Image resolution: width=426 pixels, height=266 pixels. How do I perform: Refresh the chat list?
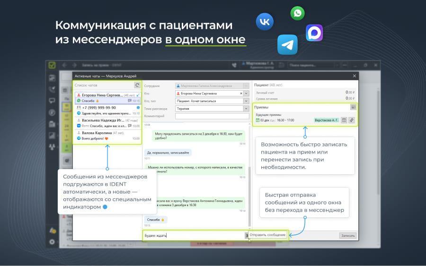(x=137, y=85)
